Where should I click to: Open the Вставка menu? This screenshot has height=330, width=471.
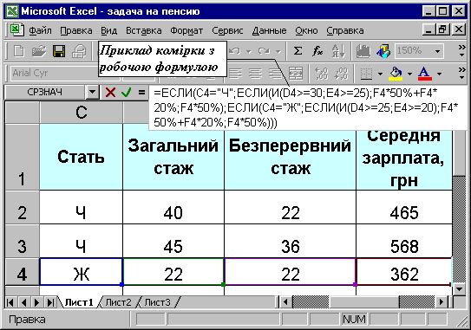(x=144, y=30)
